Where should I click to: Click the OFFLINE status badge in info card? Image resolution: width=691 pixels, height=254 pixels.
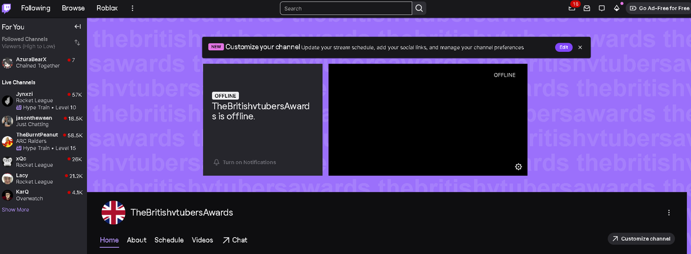[x=225, y=96]
